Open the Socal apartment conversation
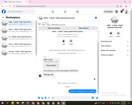The height and width of the screenshot is (105, 132). point(18,45)
